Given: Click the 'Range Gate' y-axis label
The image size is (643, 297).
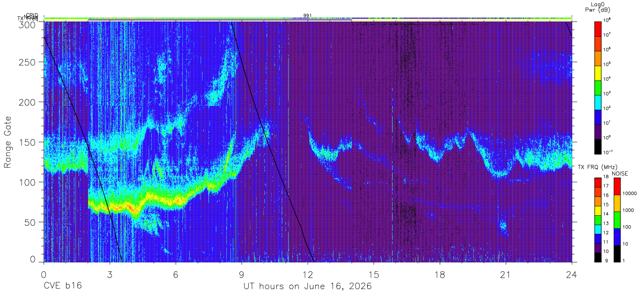Looking at the screenshot, I should pos(8,142).
